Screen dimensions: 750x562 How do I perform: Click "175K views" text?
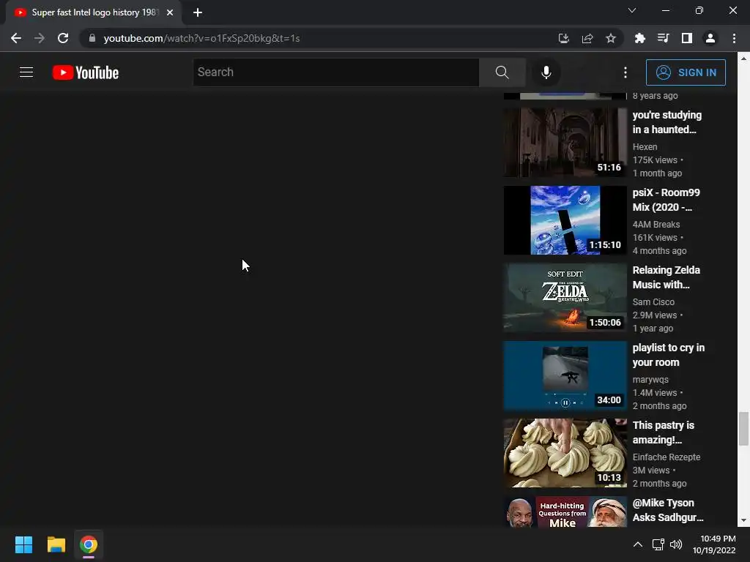[x=655, y=160]
